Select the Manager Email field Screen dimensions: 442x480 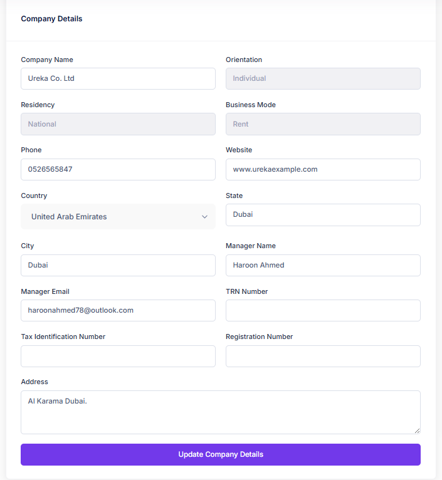(118, 311)
